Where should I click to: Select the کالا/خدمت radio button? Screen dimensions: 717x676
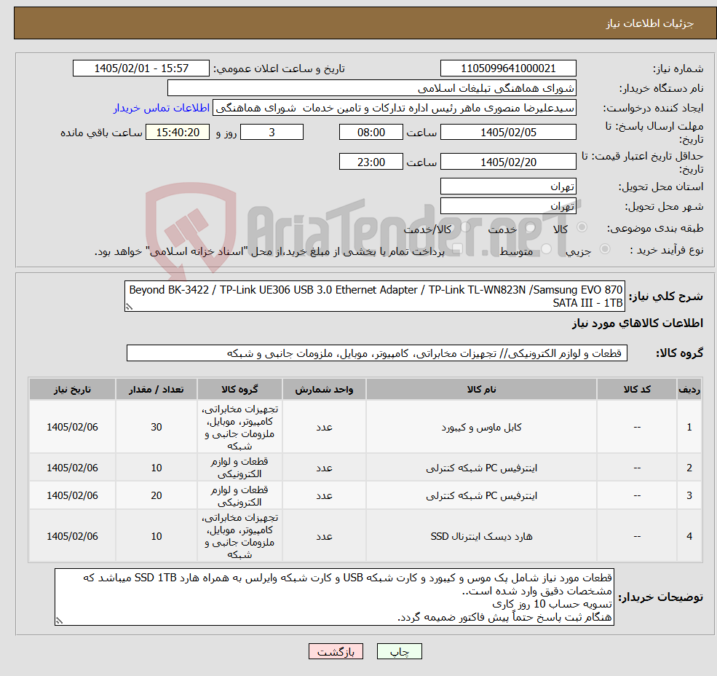coord(465,227)
